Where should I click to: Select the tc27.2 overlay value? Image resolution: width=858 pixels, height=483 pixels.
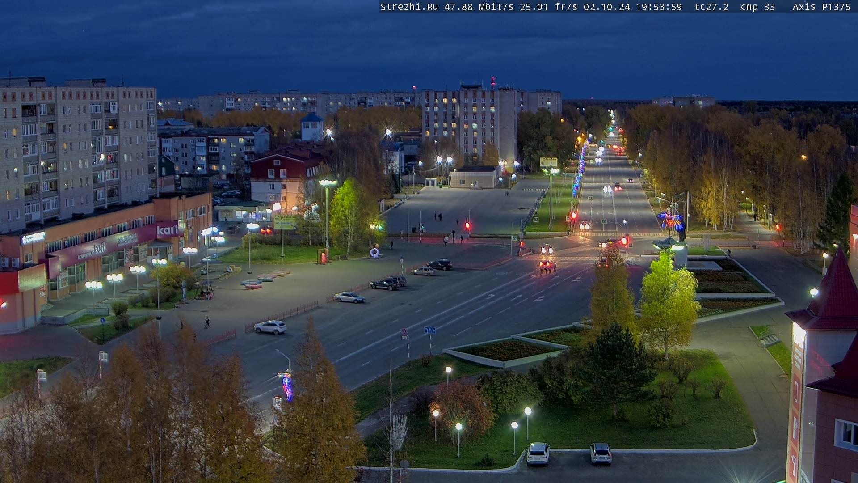pos(712,7)
